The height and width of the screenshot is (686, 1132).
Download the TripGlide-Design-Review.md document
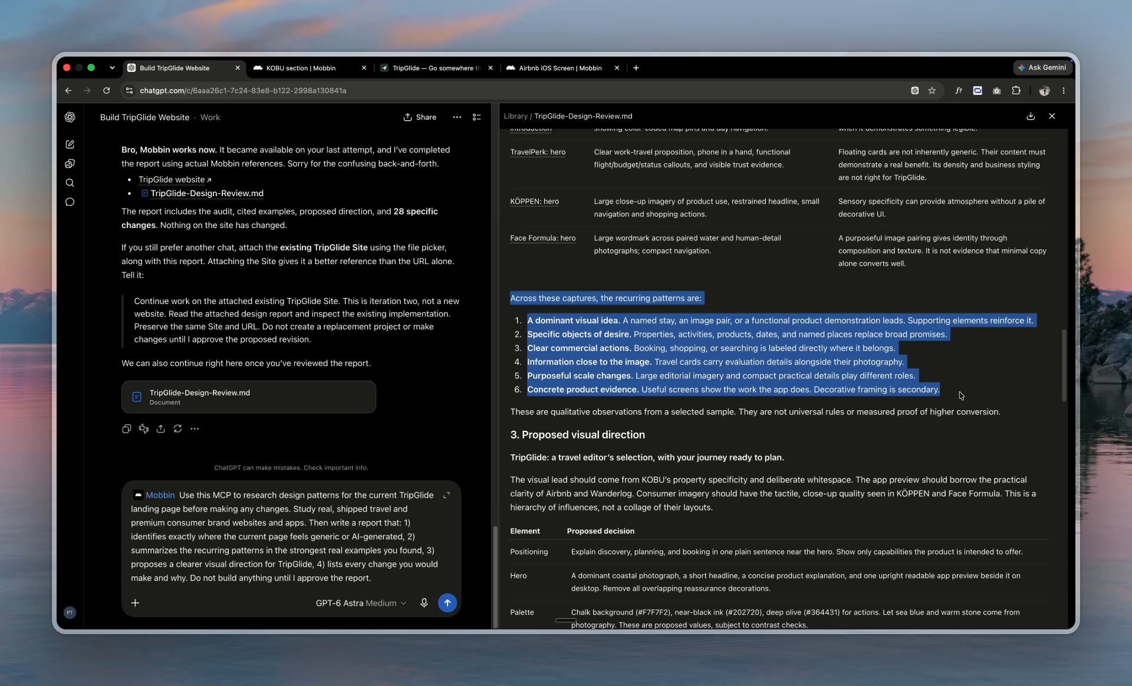point(1031,116)
